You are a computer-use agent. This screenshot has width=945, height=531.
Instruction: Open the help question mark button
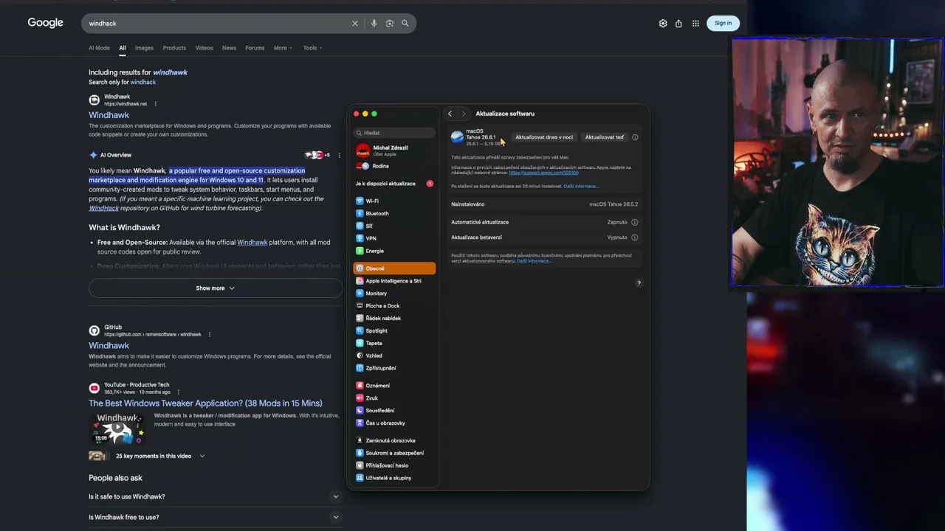click(x=639, y=283)
